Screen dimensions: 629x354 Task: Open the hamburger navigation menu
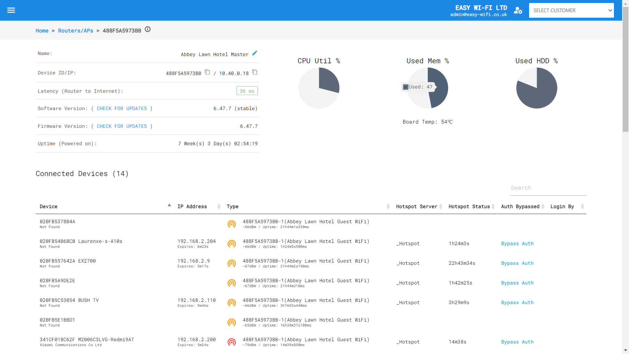point(11,10)
